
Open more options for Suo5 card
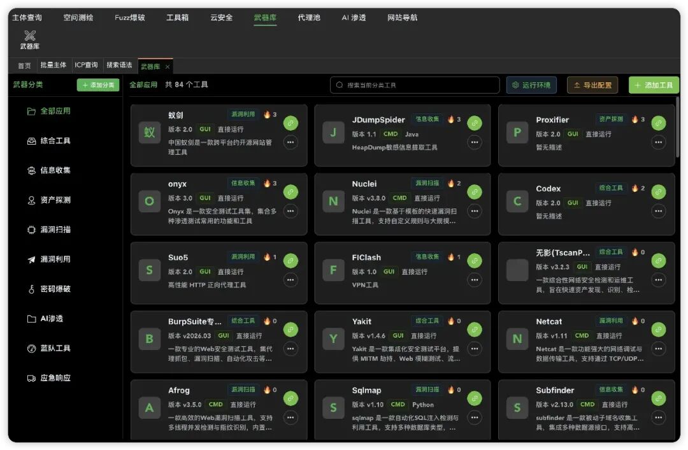290,280
